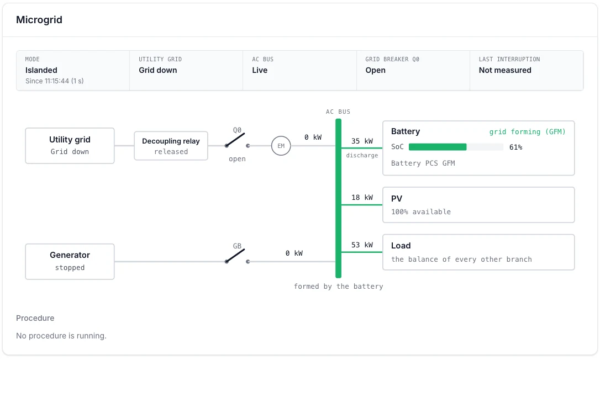Click the 'Battery PCS GFM' text
The height and width of the screenshot is (397, 600).
point(423,163)
